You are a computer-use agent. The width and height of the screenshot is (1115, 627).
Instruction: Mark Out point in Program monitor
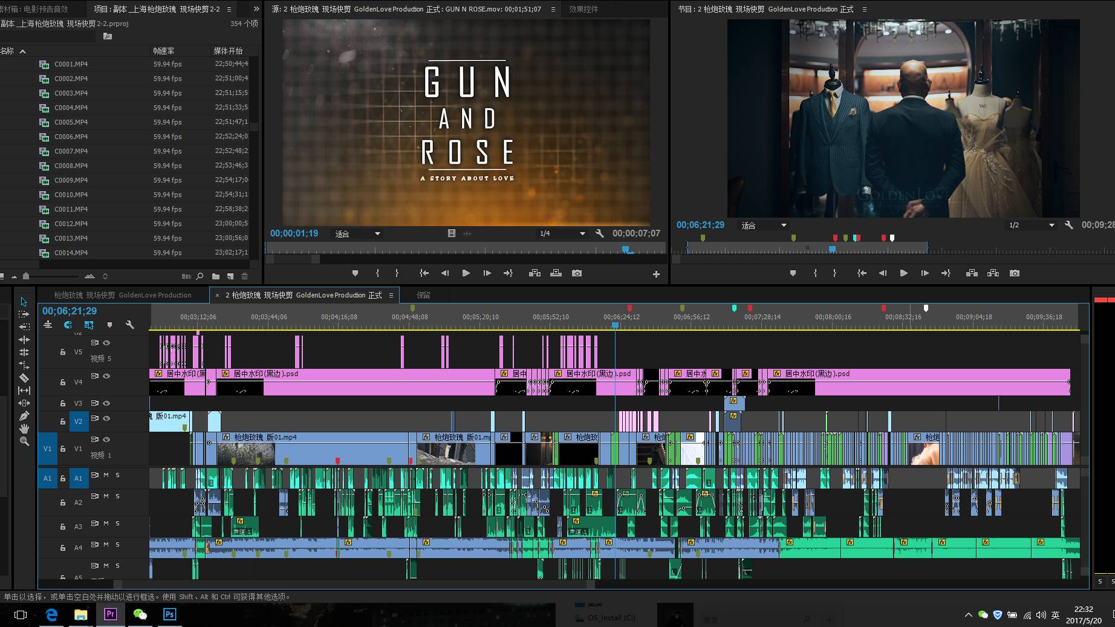[834, 273]
